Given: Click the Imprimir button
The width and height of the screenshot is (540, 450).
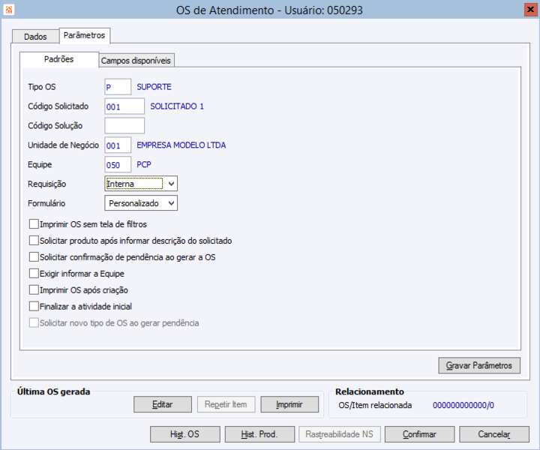Looking at the screenshot, I should click(289, 404).
